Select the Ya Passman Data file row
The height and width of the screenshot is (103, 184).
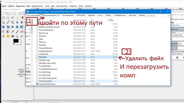[x=77, y=81]
